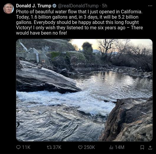Open the share menu via upload arrow icon

point(150,147)
